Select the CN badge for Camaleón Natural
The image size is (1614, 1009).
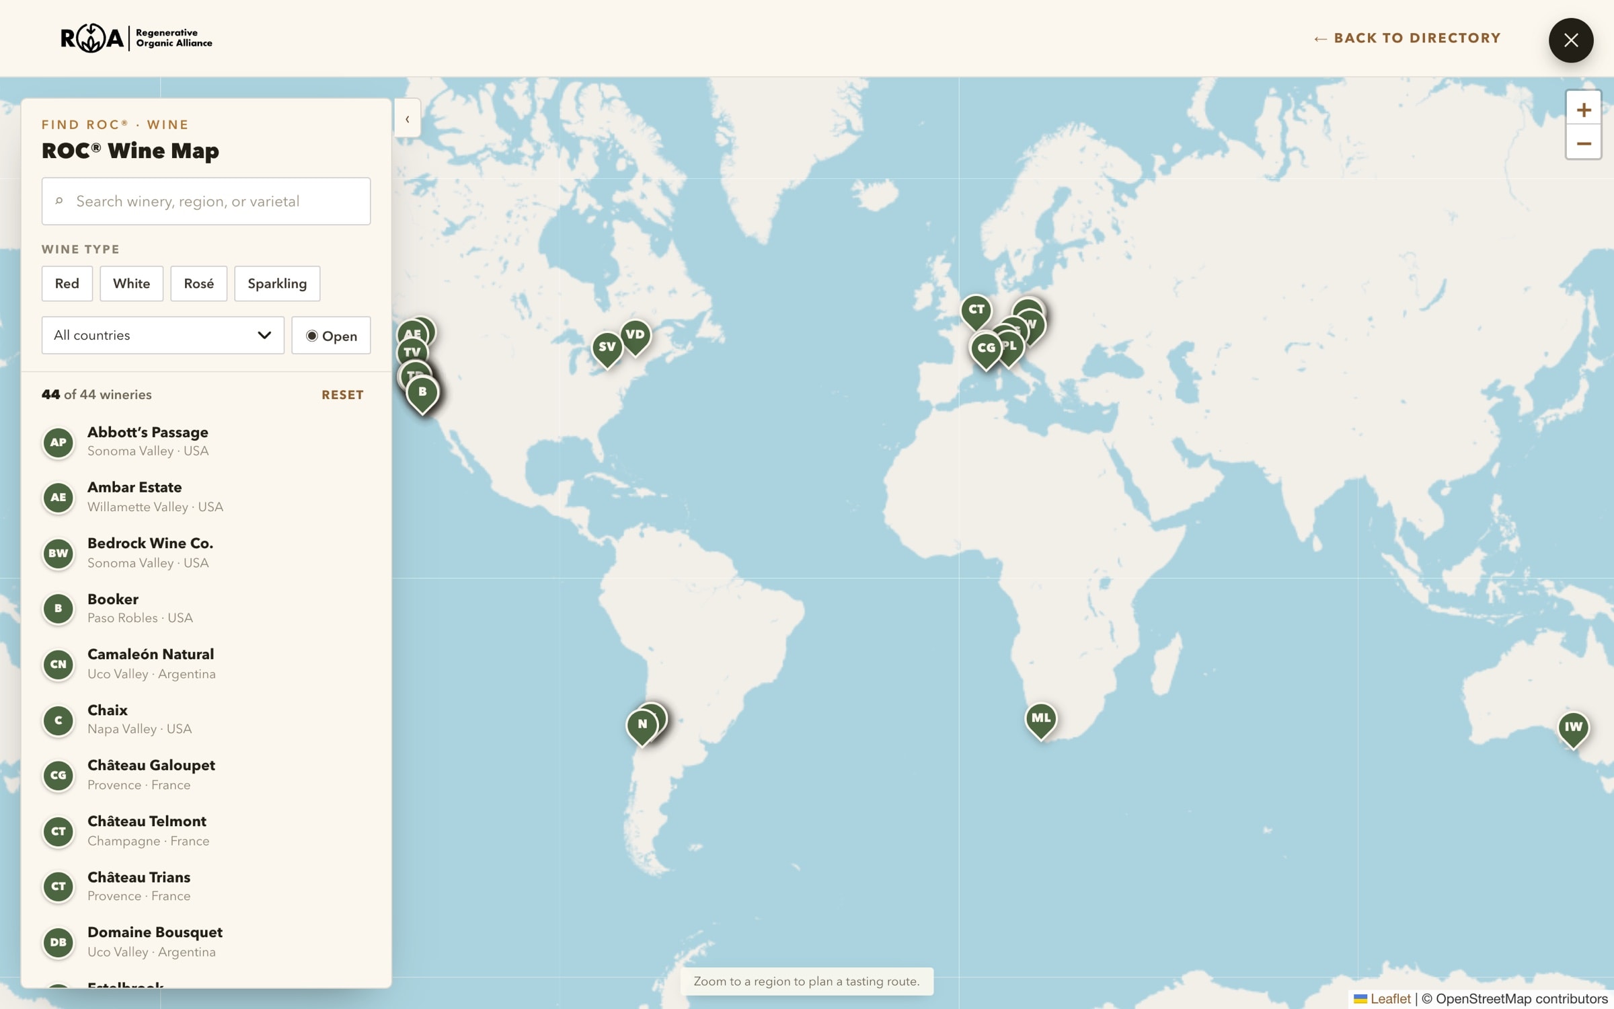pyautogui.click(x=59, y=665)
